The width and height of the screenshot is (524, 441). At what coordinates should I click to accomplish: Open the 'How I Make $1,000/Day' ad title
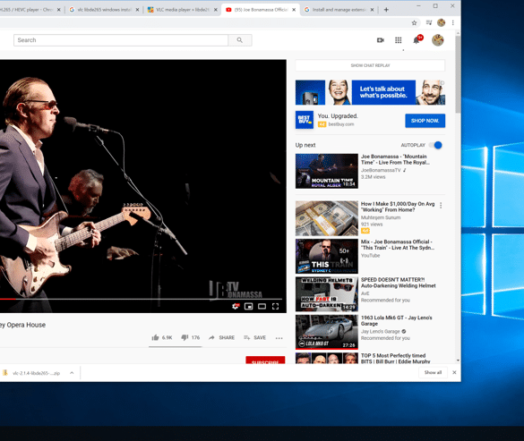tap(398, 207)
